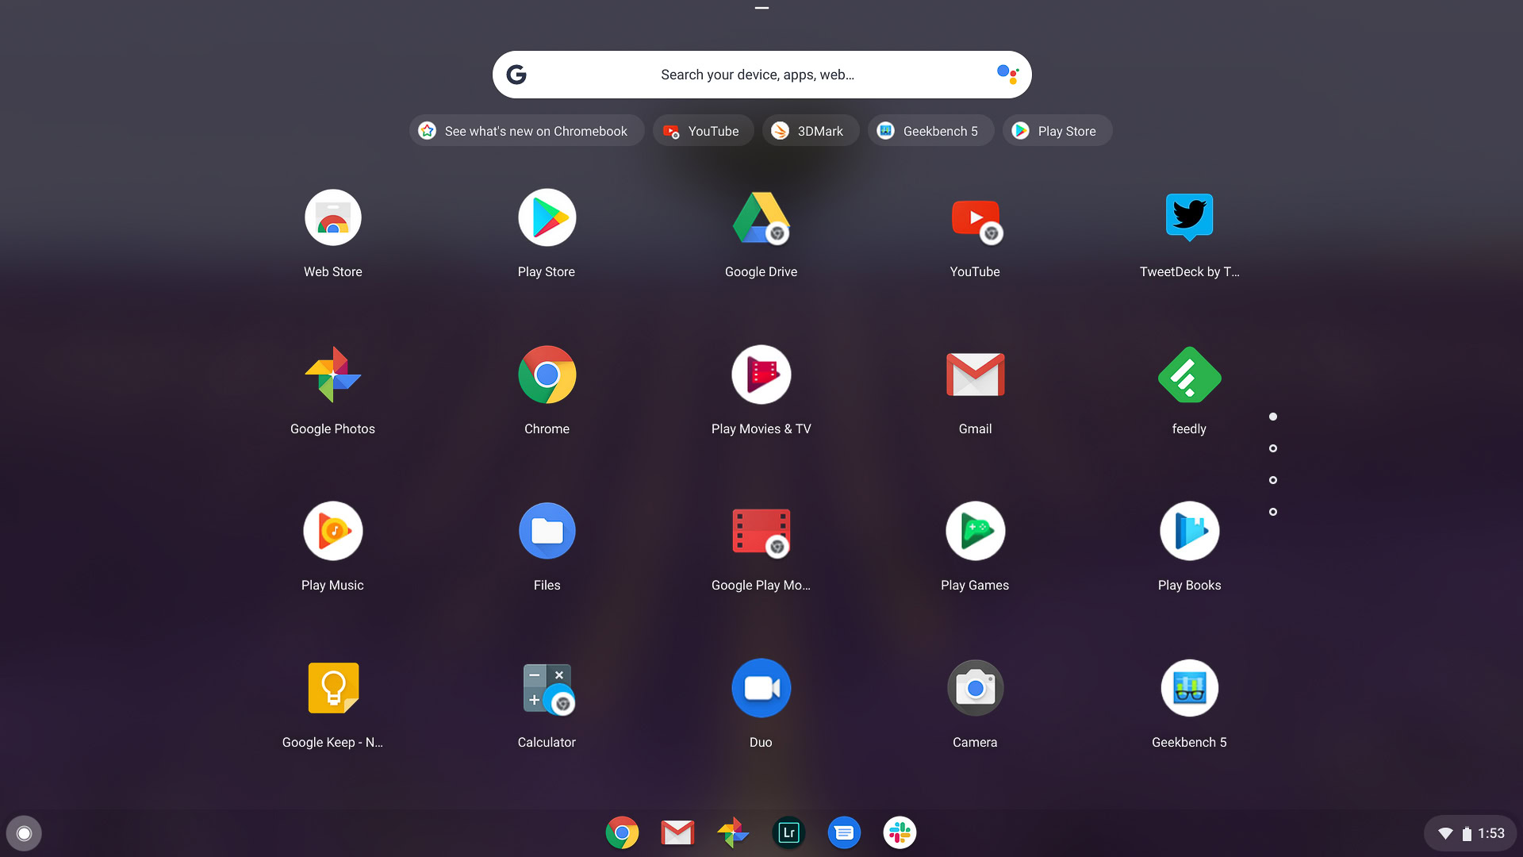Launch Geekbench 5 app
This screenshot has width=1523, height=857.
tap(1188, 687)
